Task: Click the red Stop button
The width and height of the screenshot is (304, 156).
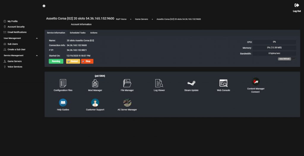Action: point(87,61)
